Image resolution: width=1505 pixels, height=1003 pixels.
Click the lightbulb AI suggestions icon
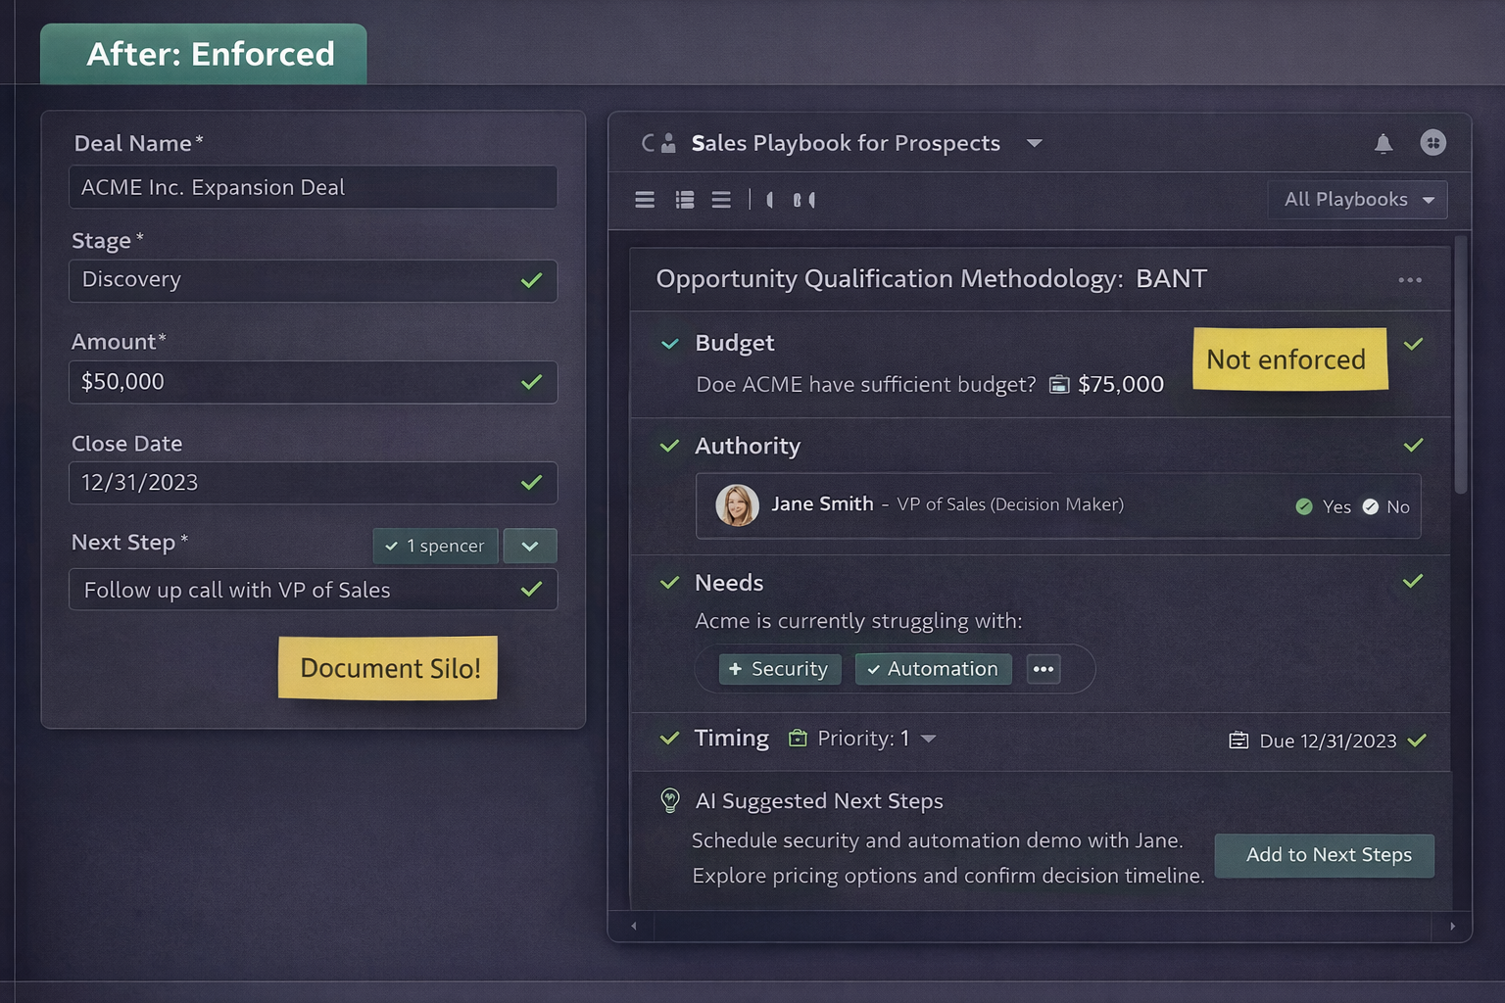point(670,801)
